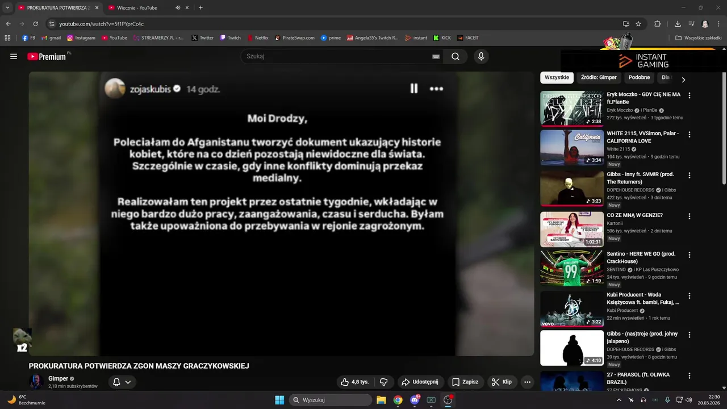Open the Twitch bookmark
The width and height of the screenshot is (727, 409).
pos(231,38)
